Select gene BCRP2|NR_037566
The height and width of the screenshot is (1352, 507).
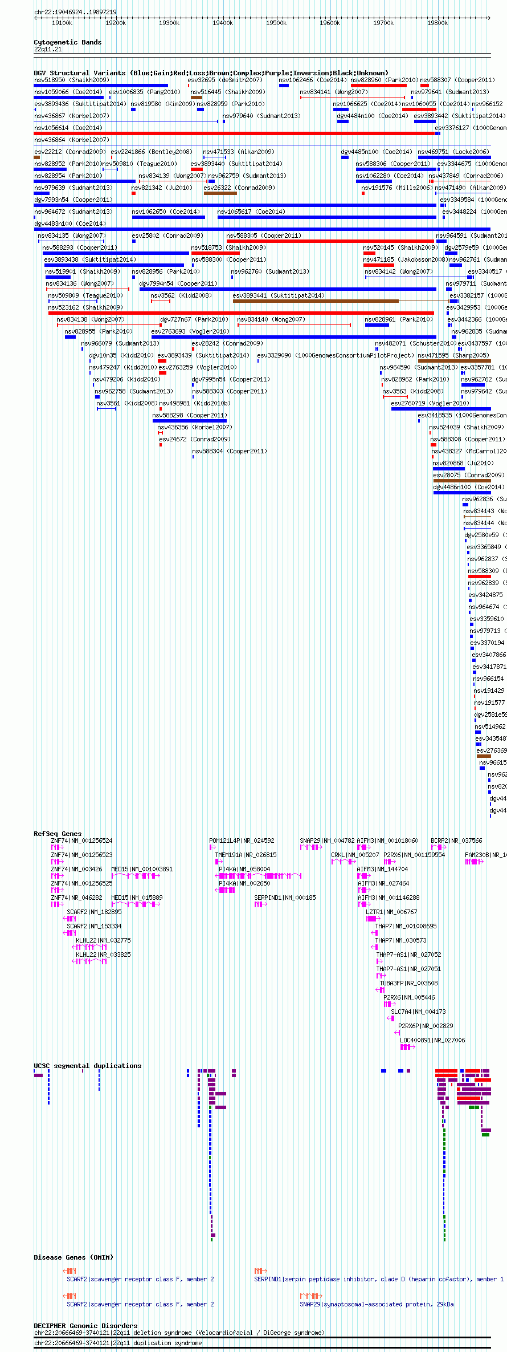coord(439,847)
